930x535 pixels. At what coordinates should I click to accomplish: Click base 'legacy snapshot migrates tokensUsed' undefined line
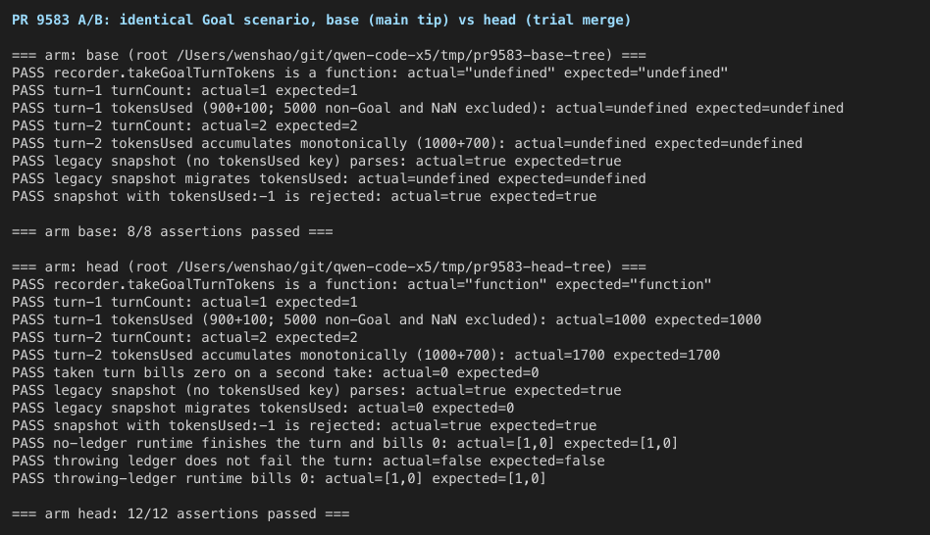click(329, 178)
